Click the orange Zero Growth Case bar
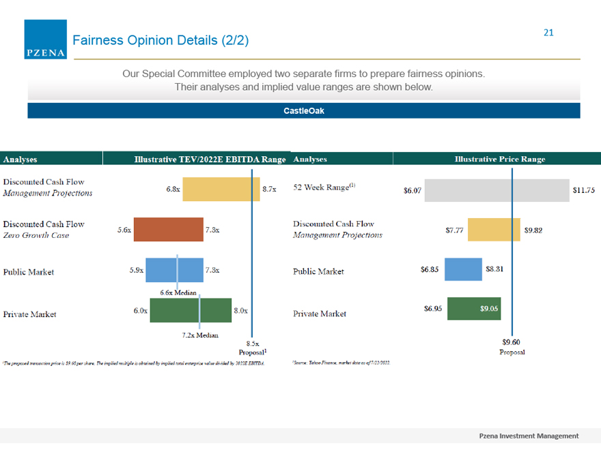This screenshot has height=450, width=601. [x=169, y=230]
